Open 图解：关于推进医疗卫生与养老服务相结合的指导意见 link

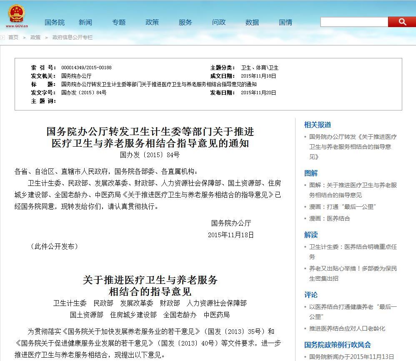353,190
